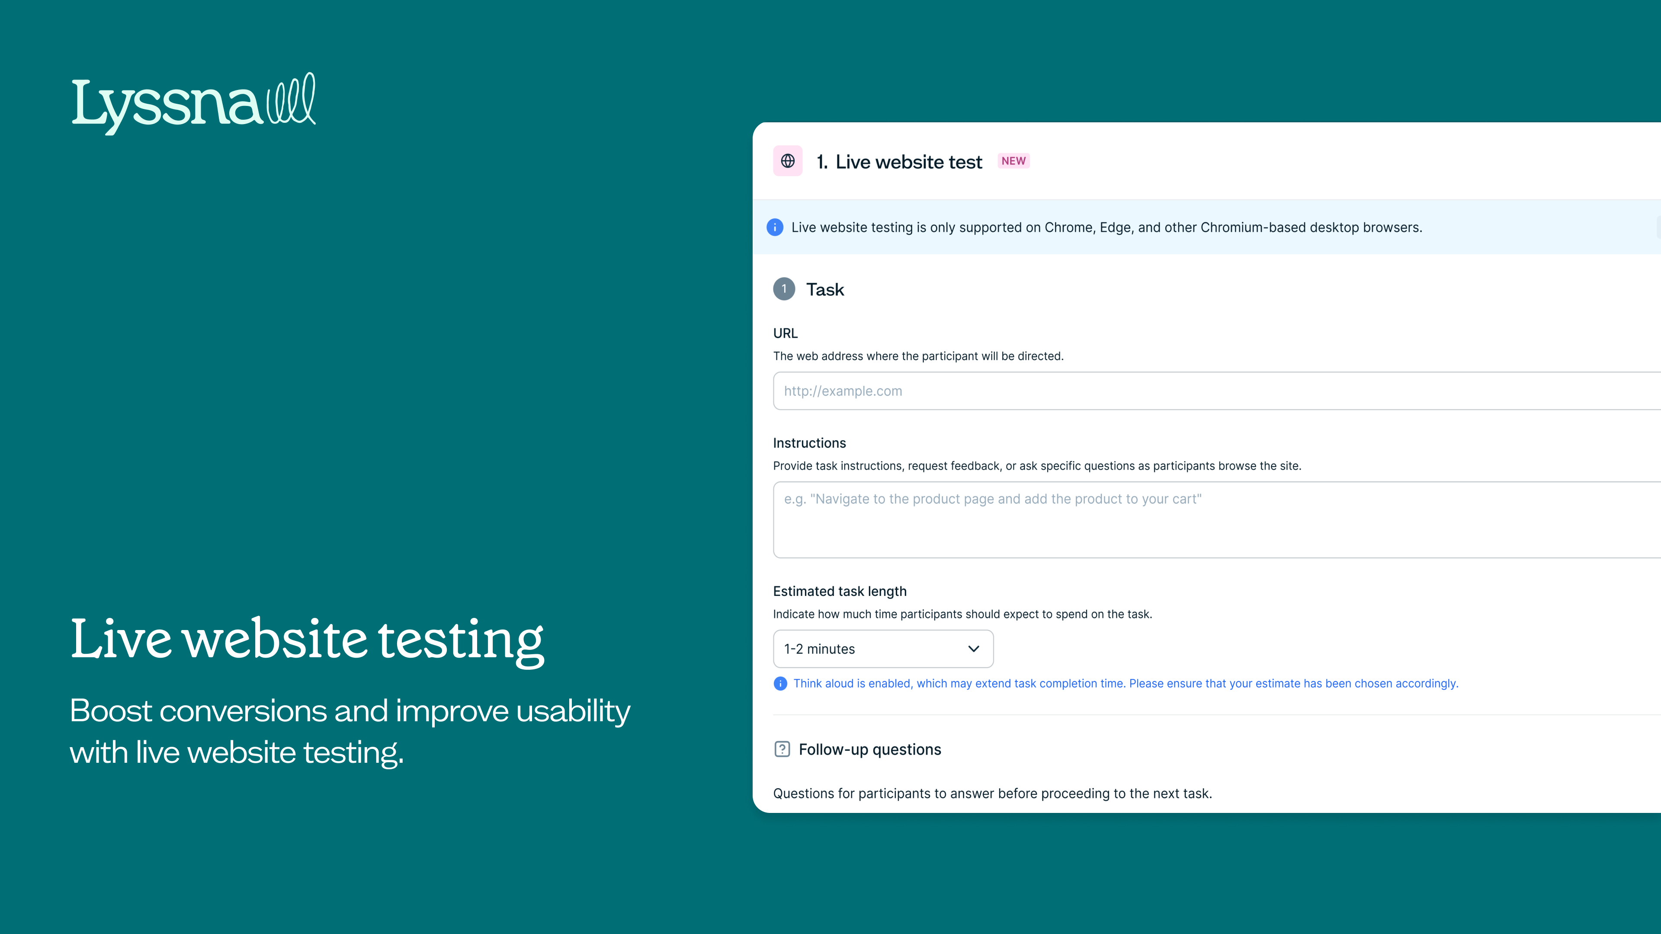
Task: Click the pink NEW badge
Action: click(x=1013, y=161)
